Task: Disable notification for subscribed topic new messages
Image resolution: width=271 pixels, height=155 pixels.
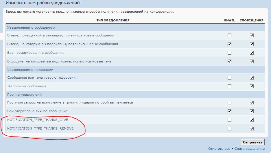Action: coord(252,44)
